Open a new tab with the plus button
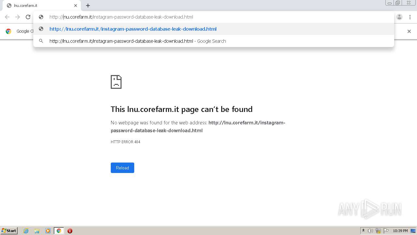The image size is (417, 235). [88, 6]
